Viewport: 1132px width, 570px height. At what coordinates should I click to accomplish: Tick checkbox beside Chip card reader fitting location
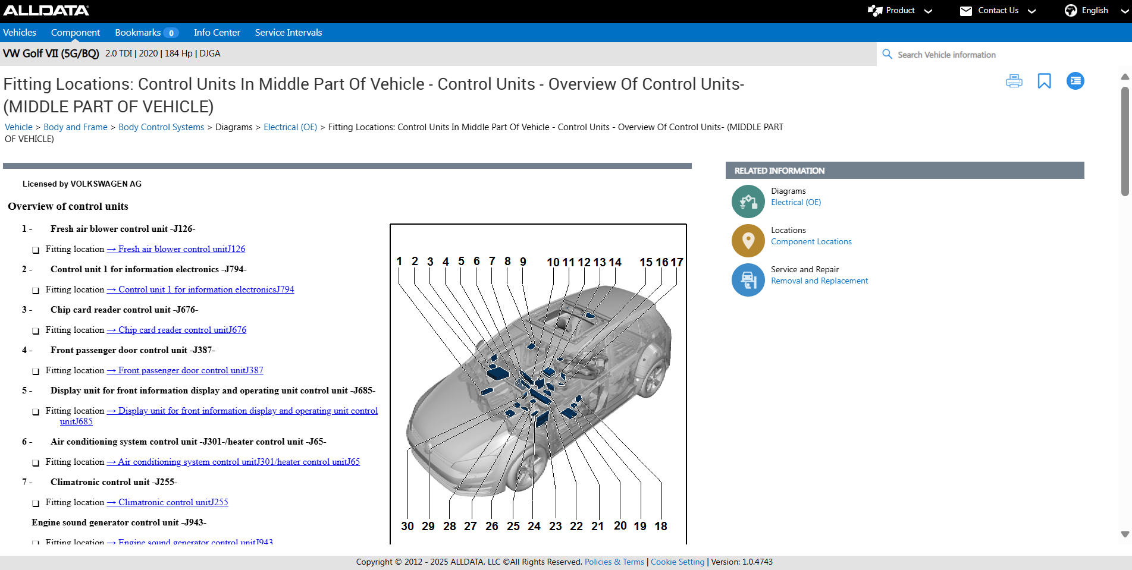tap(36, 331)
